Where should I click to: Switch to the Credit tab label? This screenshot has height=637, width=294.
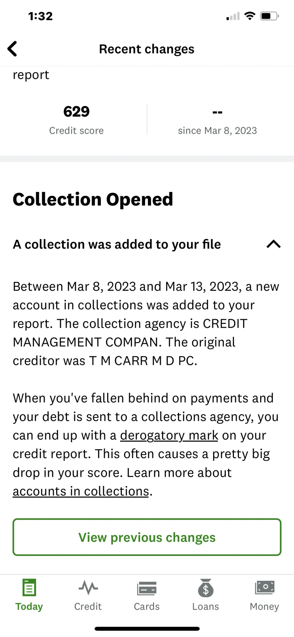[88, 607]
